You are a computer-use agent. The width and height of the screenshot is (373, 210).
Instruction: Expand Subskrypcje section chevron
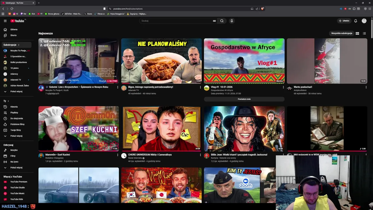pos(19,45)
